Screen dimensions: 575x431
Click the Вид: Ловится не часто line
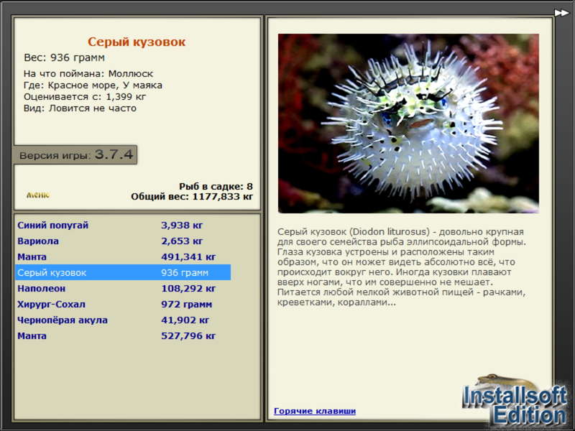80,108
